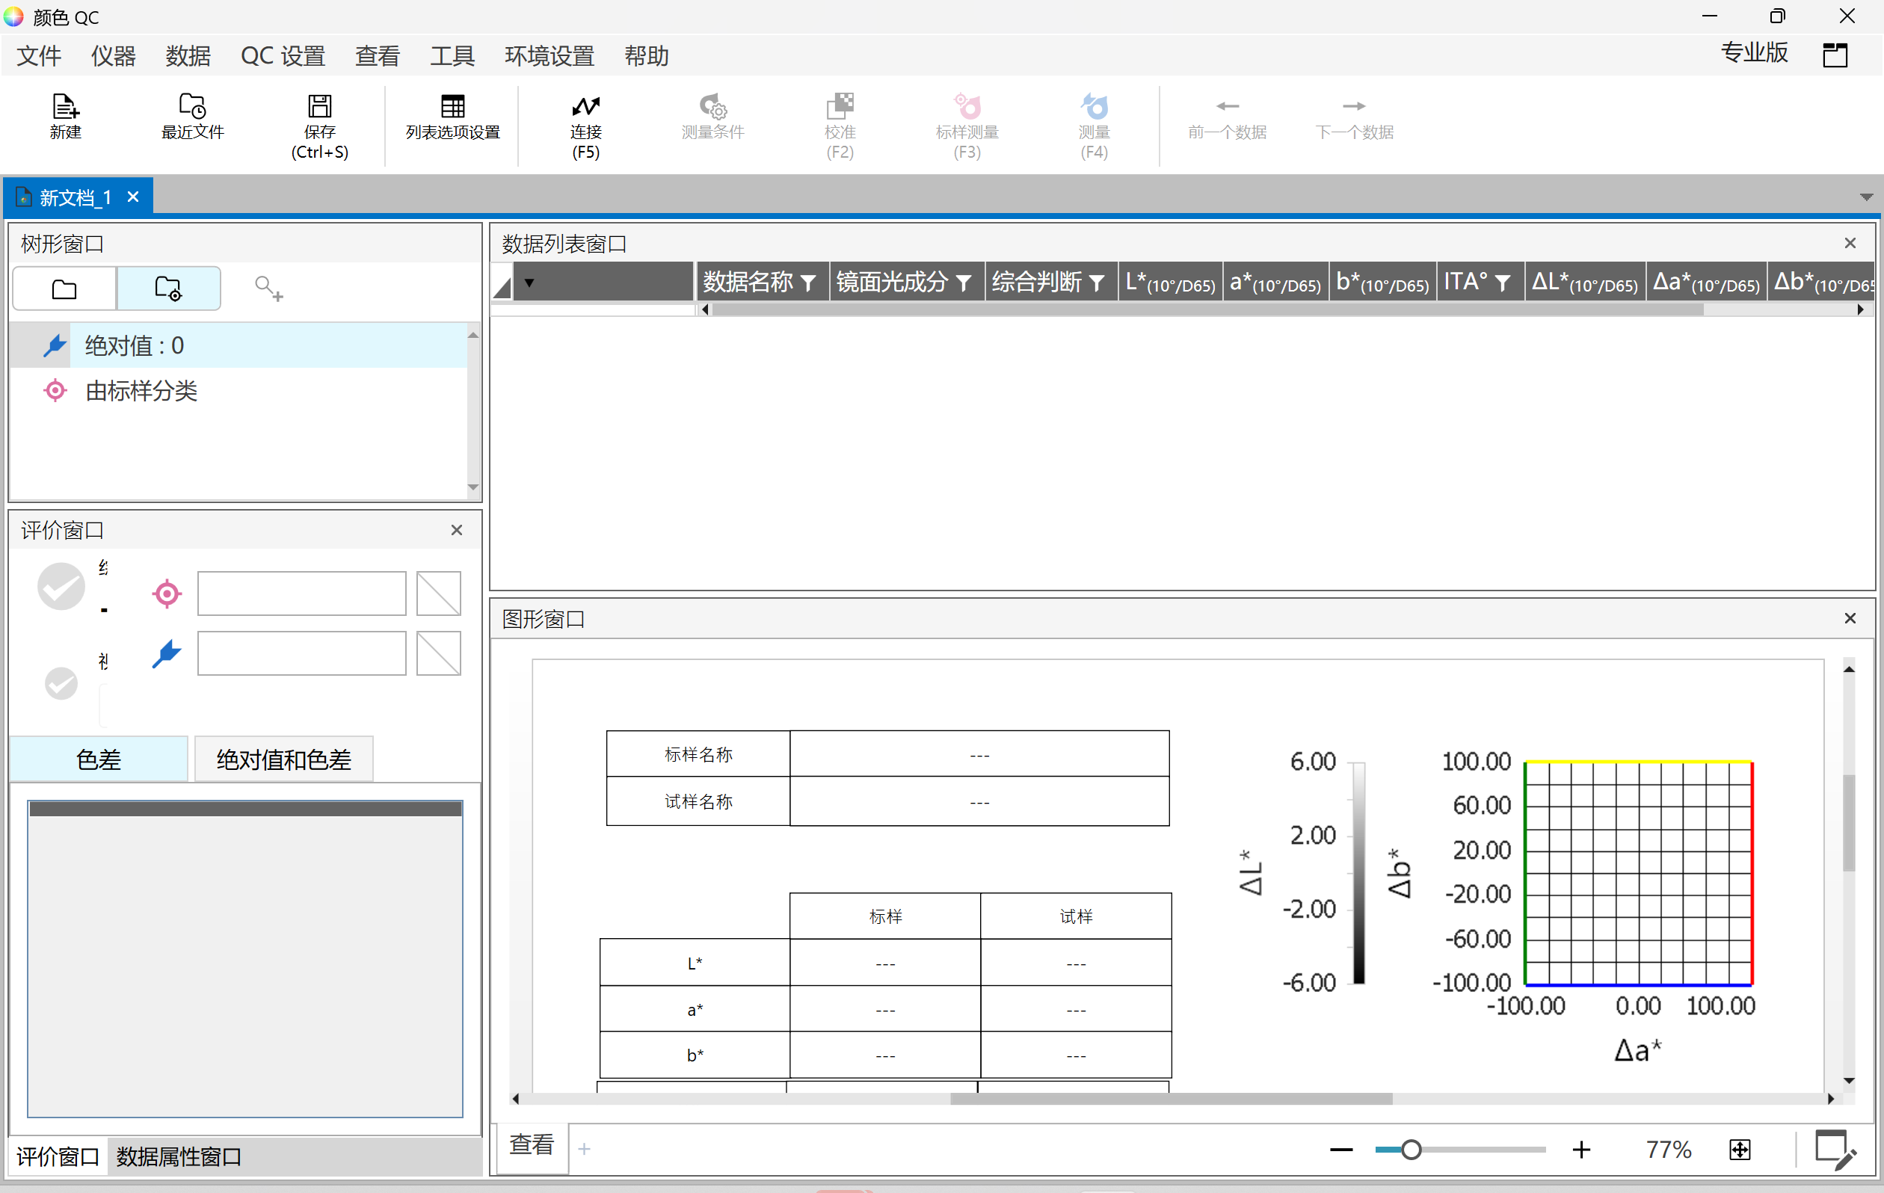1884x1193 pixels.
Task: Click the edit layout icon at bottom right
Action: tap(1834, 1149)
